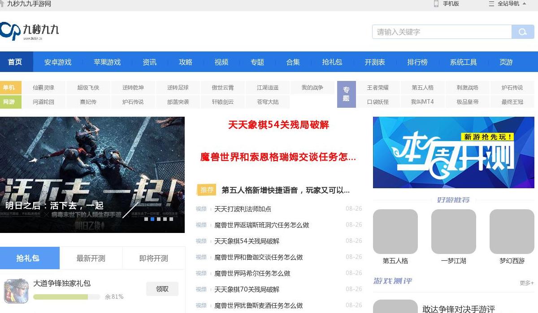Screen dimensions: 538x313
Task: Open review 敢达争锋对决手游评
Action: point(459,309)
